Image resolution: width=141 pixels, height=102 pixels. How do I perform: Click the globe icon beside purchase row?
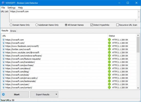click(4, 65)
